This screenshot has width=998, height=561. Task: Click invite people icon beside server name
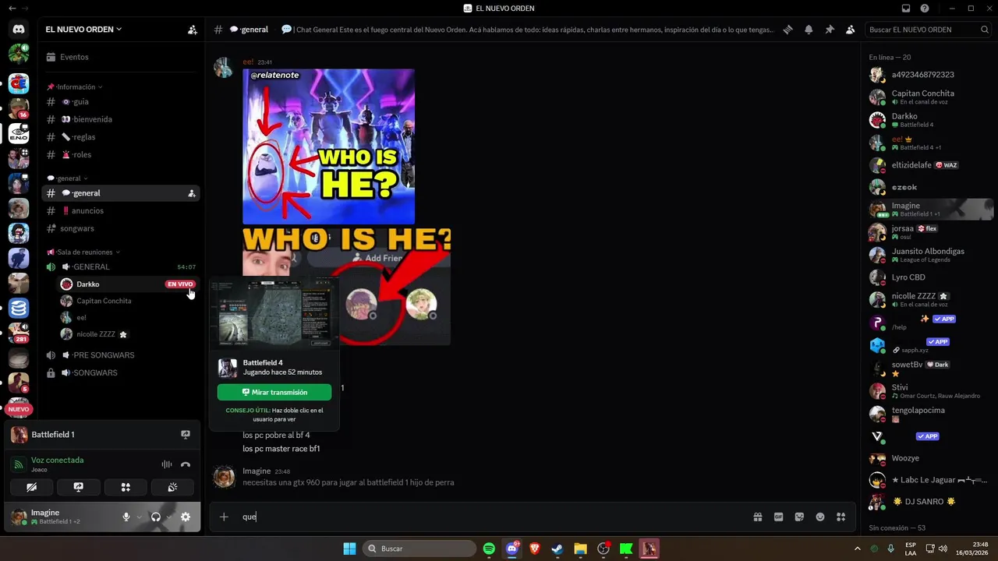point(193,30)
